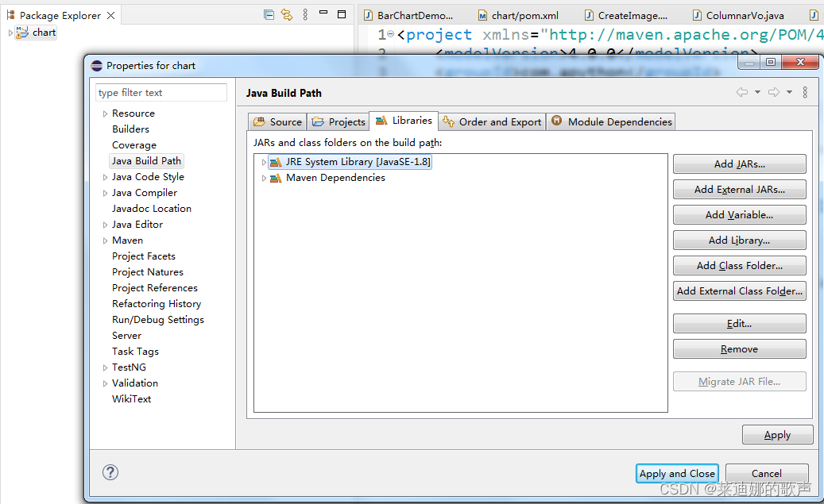Expand JRE System Library node
Screen dimensions: 824x504
(x=264, y=162)
